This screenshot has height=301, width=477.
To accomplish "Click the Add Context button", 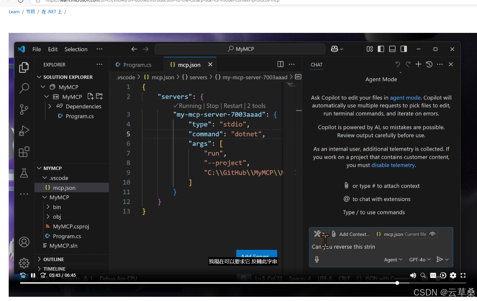I will (x=350, y=234).
